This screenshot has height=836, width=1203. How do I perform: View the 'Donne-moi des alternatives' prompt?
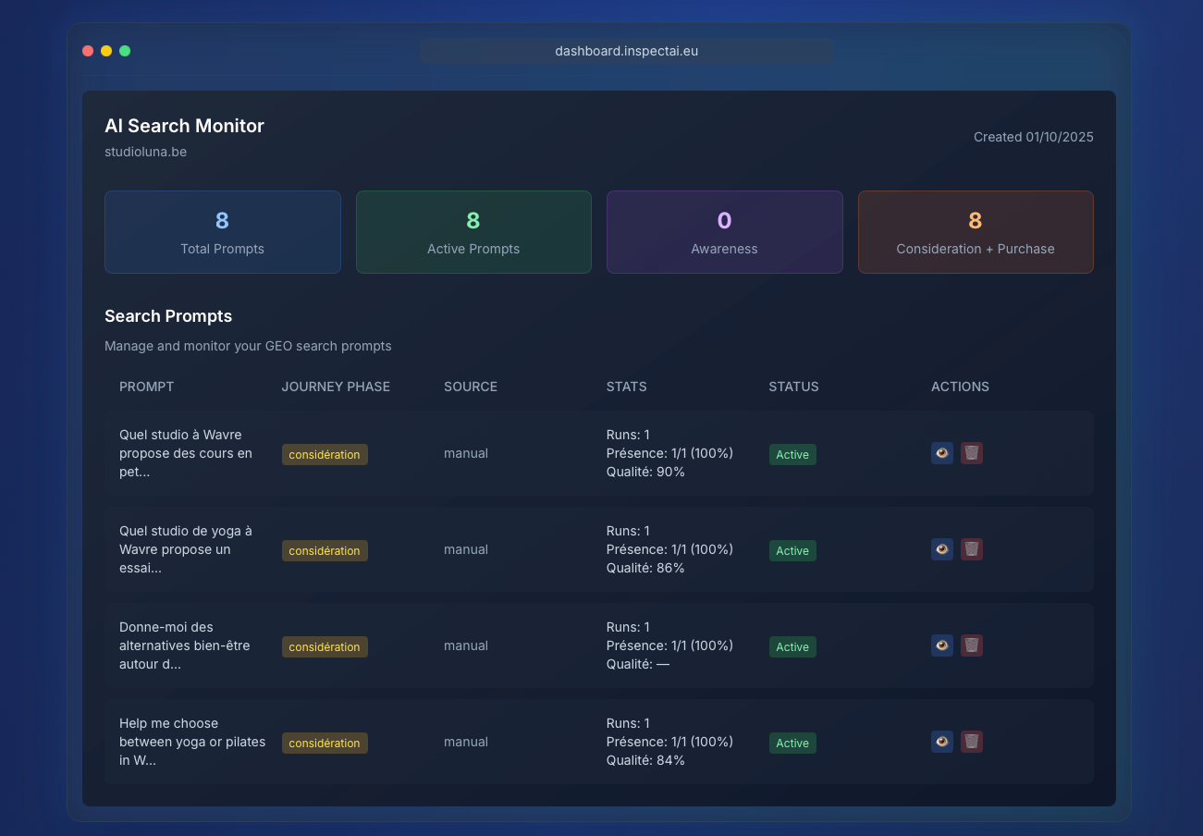pyautogui.click(x=941, y=645)
